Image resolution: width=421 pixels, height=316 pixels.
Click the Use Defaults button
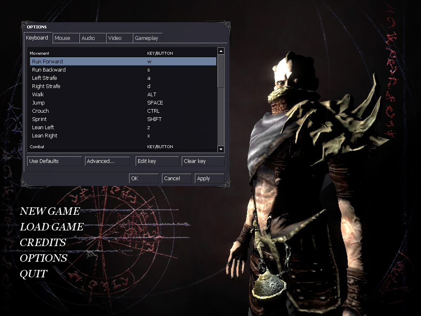pos(55,161)
